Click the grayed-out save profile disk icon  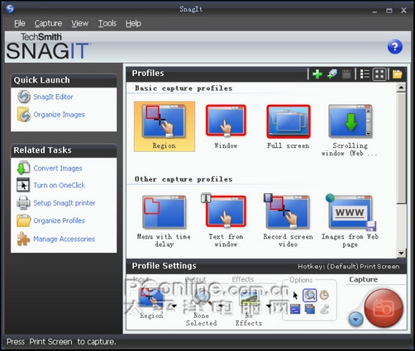point(346,74)
